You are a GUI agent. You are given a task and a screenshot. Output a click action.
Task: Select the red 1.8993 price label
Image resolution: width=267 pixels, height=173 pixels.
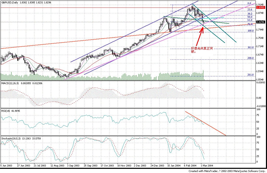click(261, 8)
